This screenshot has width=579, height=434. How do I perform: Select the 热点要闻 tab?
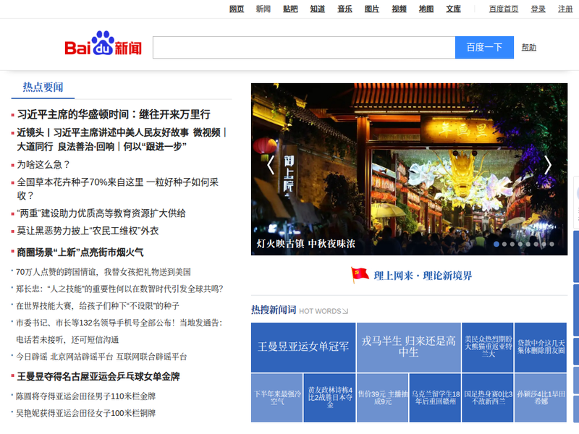tap(43, 87)
